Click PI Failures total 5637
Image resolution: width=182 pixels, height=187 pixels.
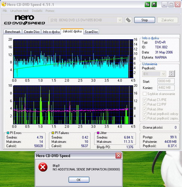coord(84,146)
